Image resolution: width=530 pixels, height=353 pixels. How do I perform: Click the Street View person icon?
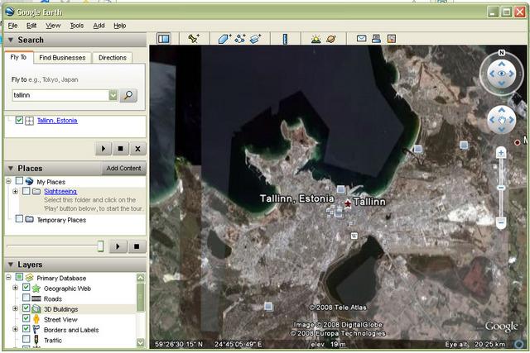[x=36, y=320]
